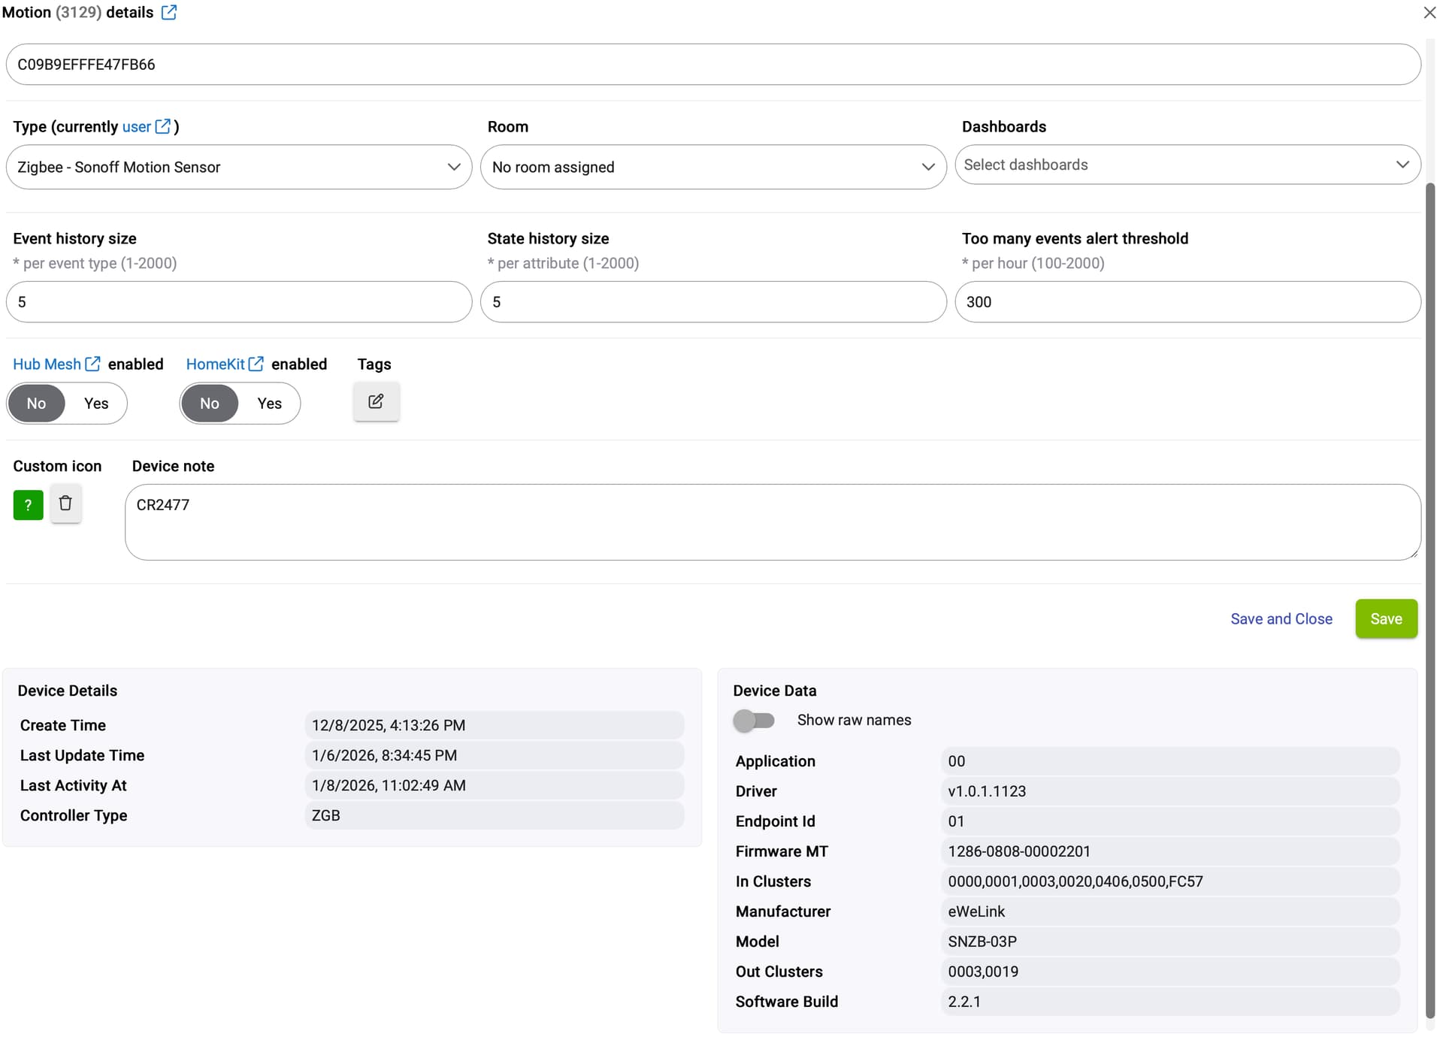Set HomeKit enabled to Yes
The width and height of the screenshot is (1443, 1052).
[269, 404]
